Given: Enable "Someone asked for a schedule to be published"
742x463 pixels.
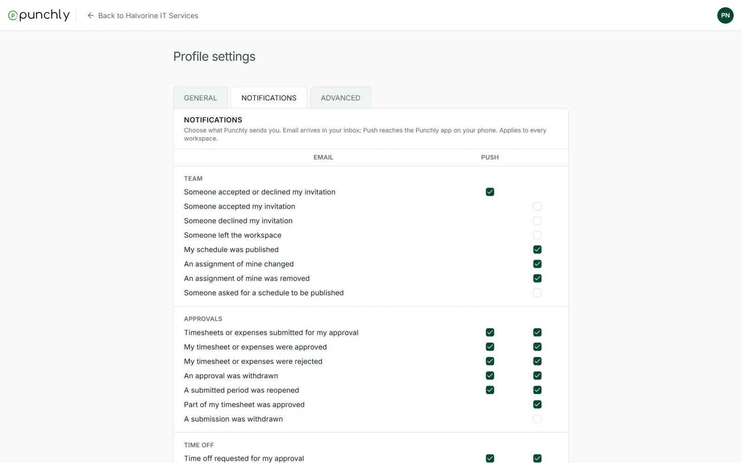Looking at the screenshot, I should click(537, 293).
